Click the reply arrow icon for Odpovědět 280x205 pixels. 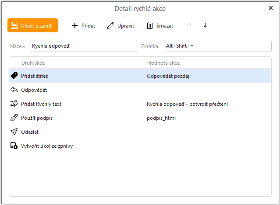14,90
